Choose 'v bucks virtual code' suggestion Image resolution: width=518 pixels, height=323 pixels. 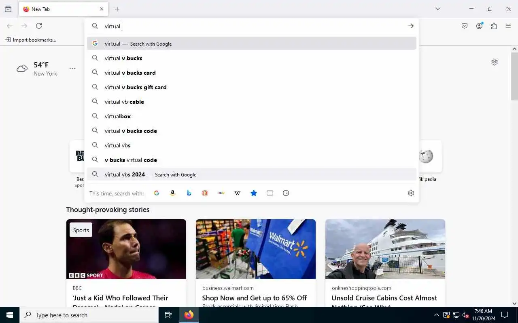[x=252, y=160]
